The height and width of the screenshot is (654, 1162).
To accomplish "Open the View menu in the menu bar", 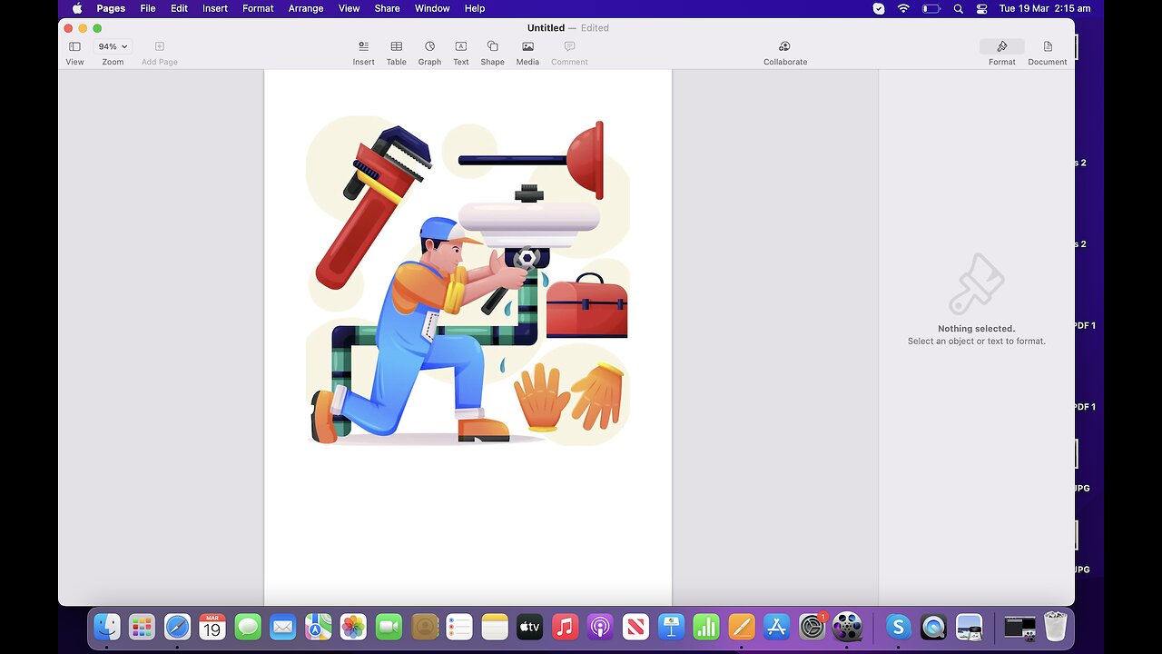I will [x=349, y=8].
